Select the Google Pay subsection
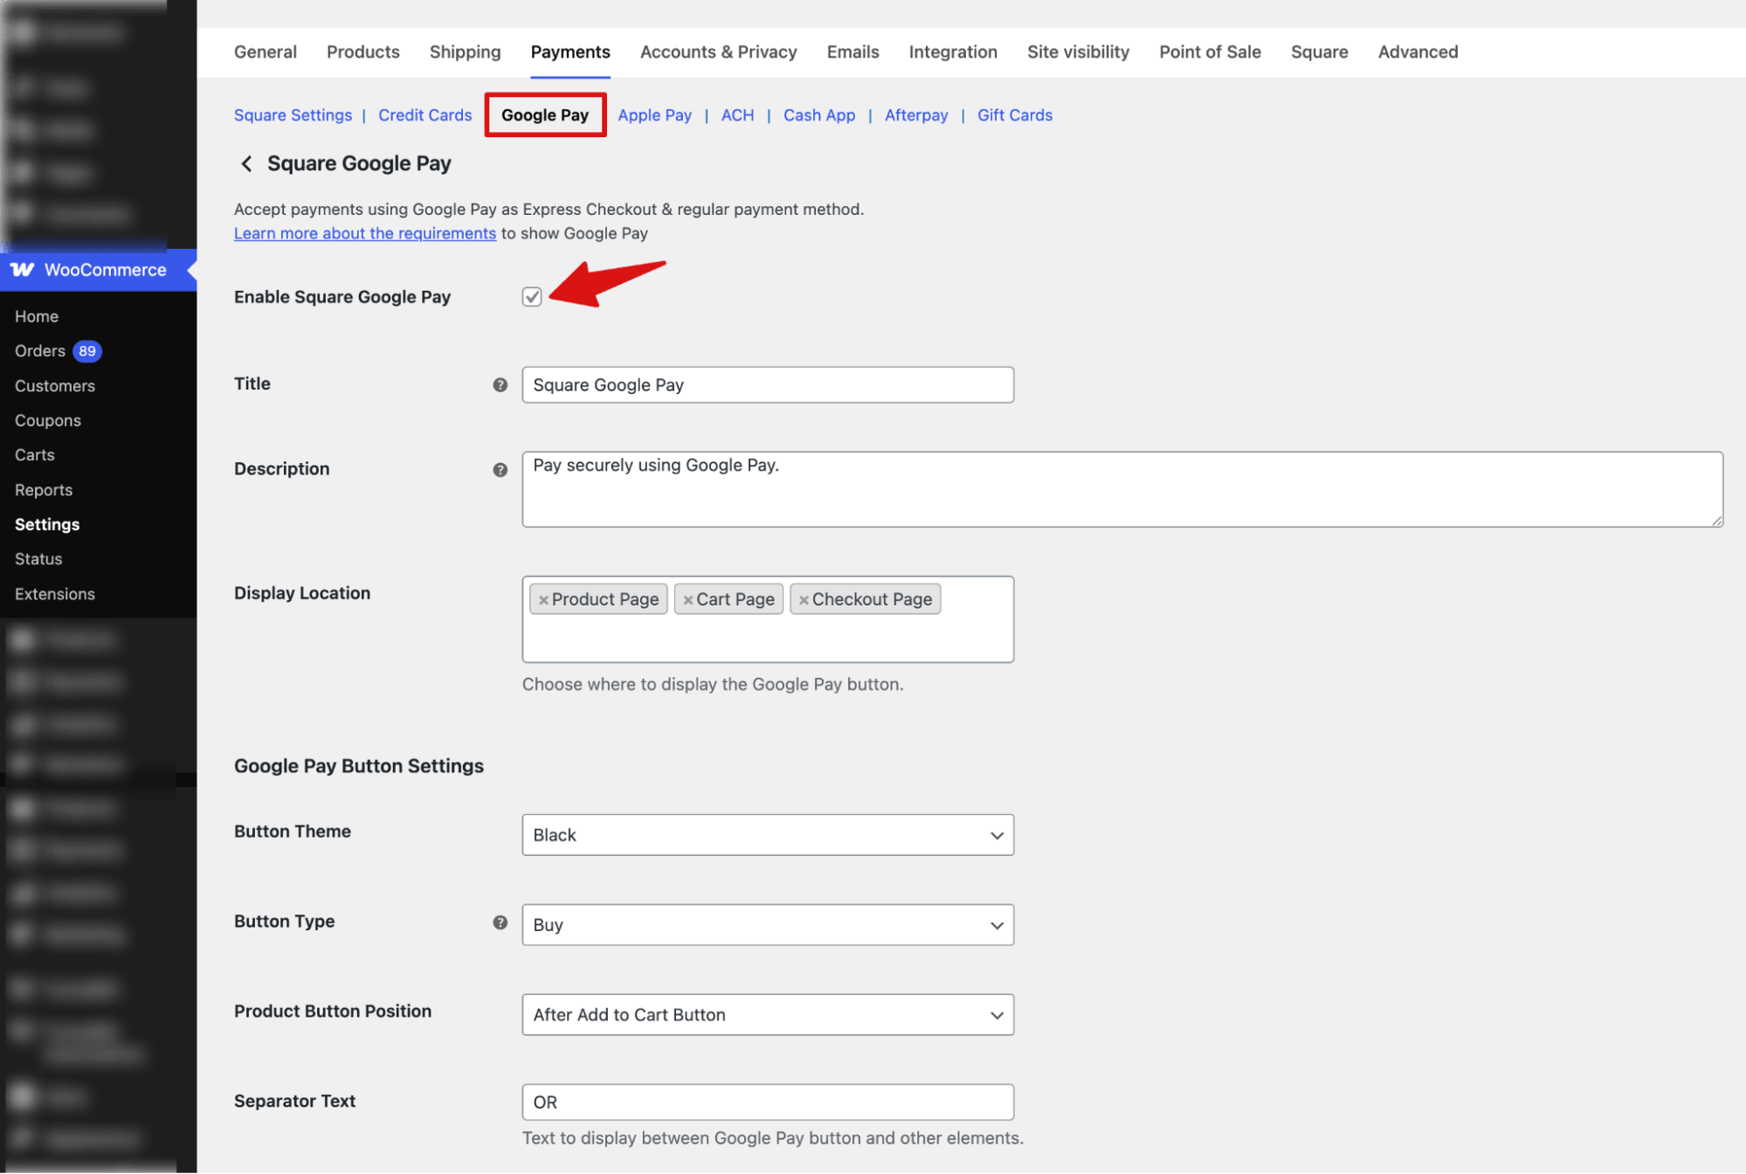This screenshot has width=1746, height=1174. pyautogui.click(x=545, y=115)
